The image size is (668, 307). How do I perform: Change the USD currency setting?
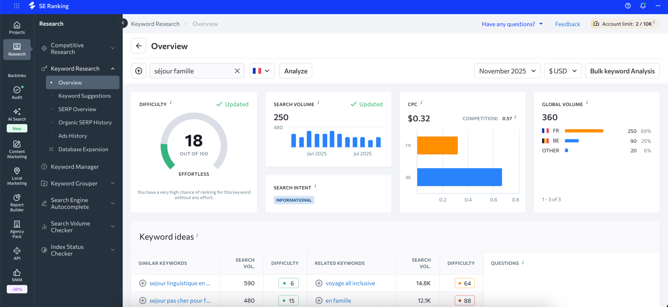point(563,71)
